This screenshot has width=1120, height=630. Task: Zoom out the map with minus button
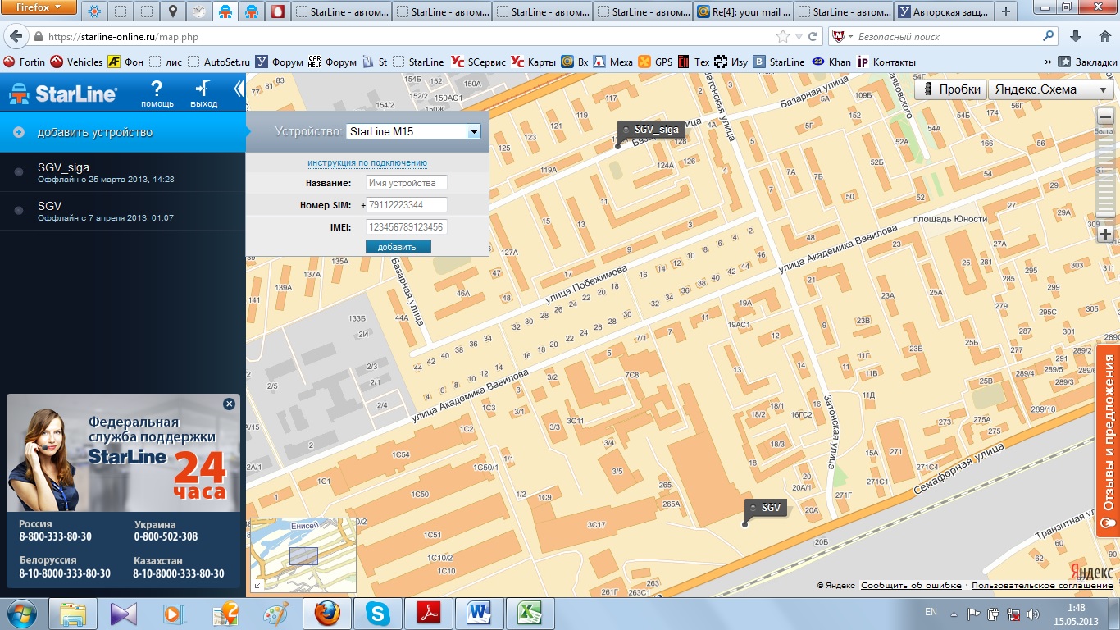1105,118
